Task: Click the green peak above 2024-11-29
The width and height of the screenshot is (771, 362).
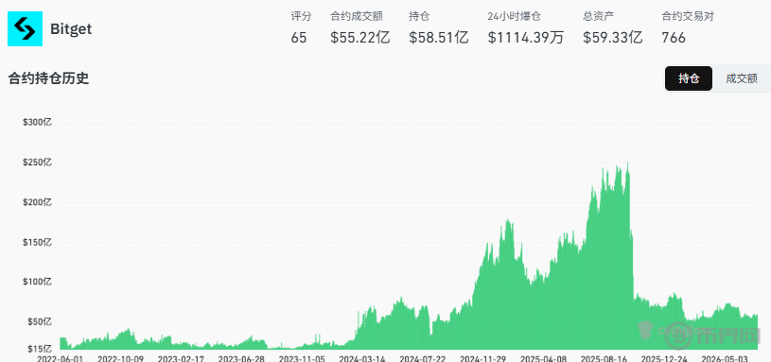Action: pos(488,246)
